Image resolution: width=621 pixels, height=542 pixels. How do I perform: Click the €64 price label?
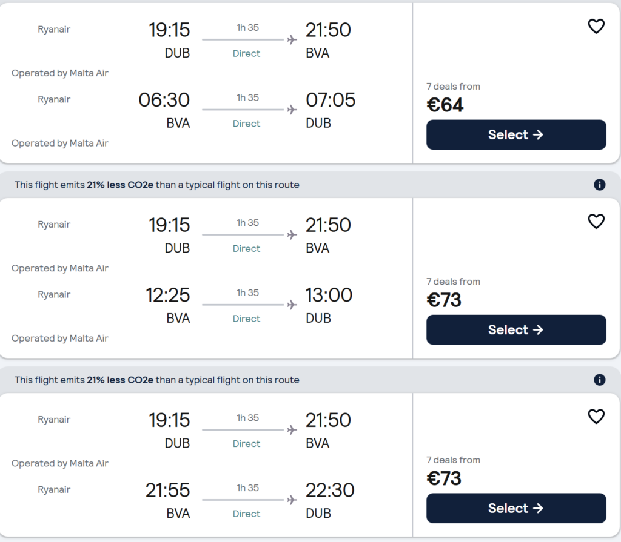[x=445, y=104]
